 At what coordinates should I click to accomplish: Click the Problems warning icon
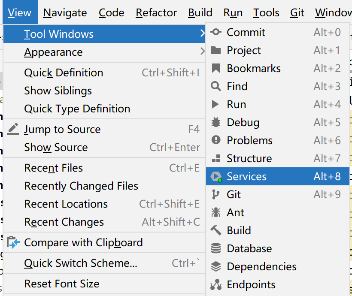(x=216, y=140)
